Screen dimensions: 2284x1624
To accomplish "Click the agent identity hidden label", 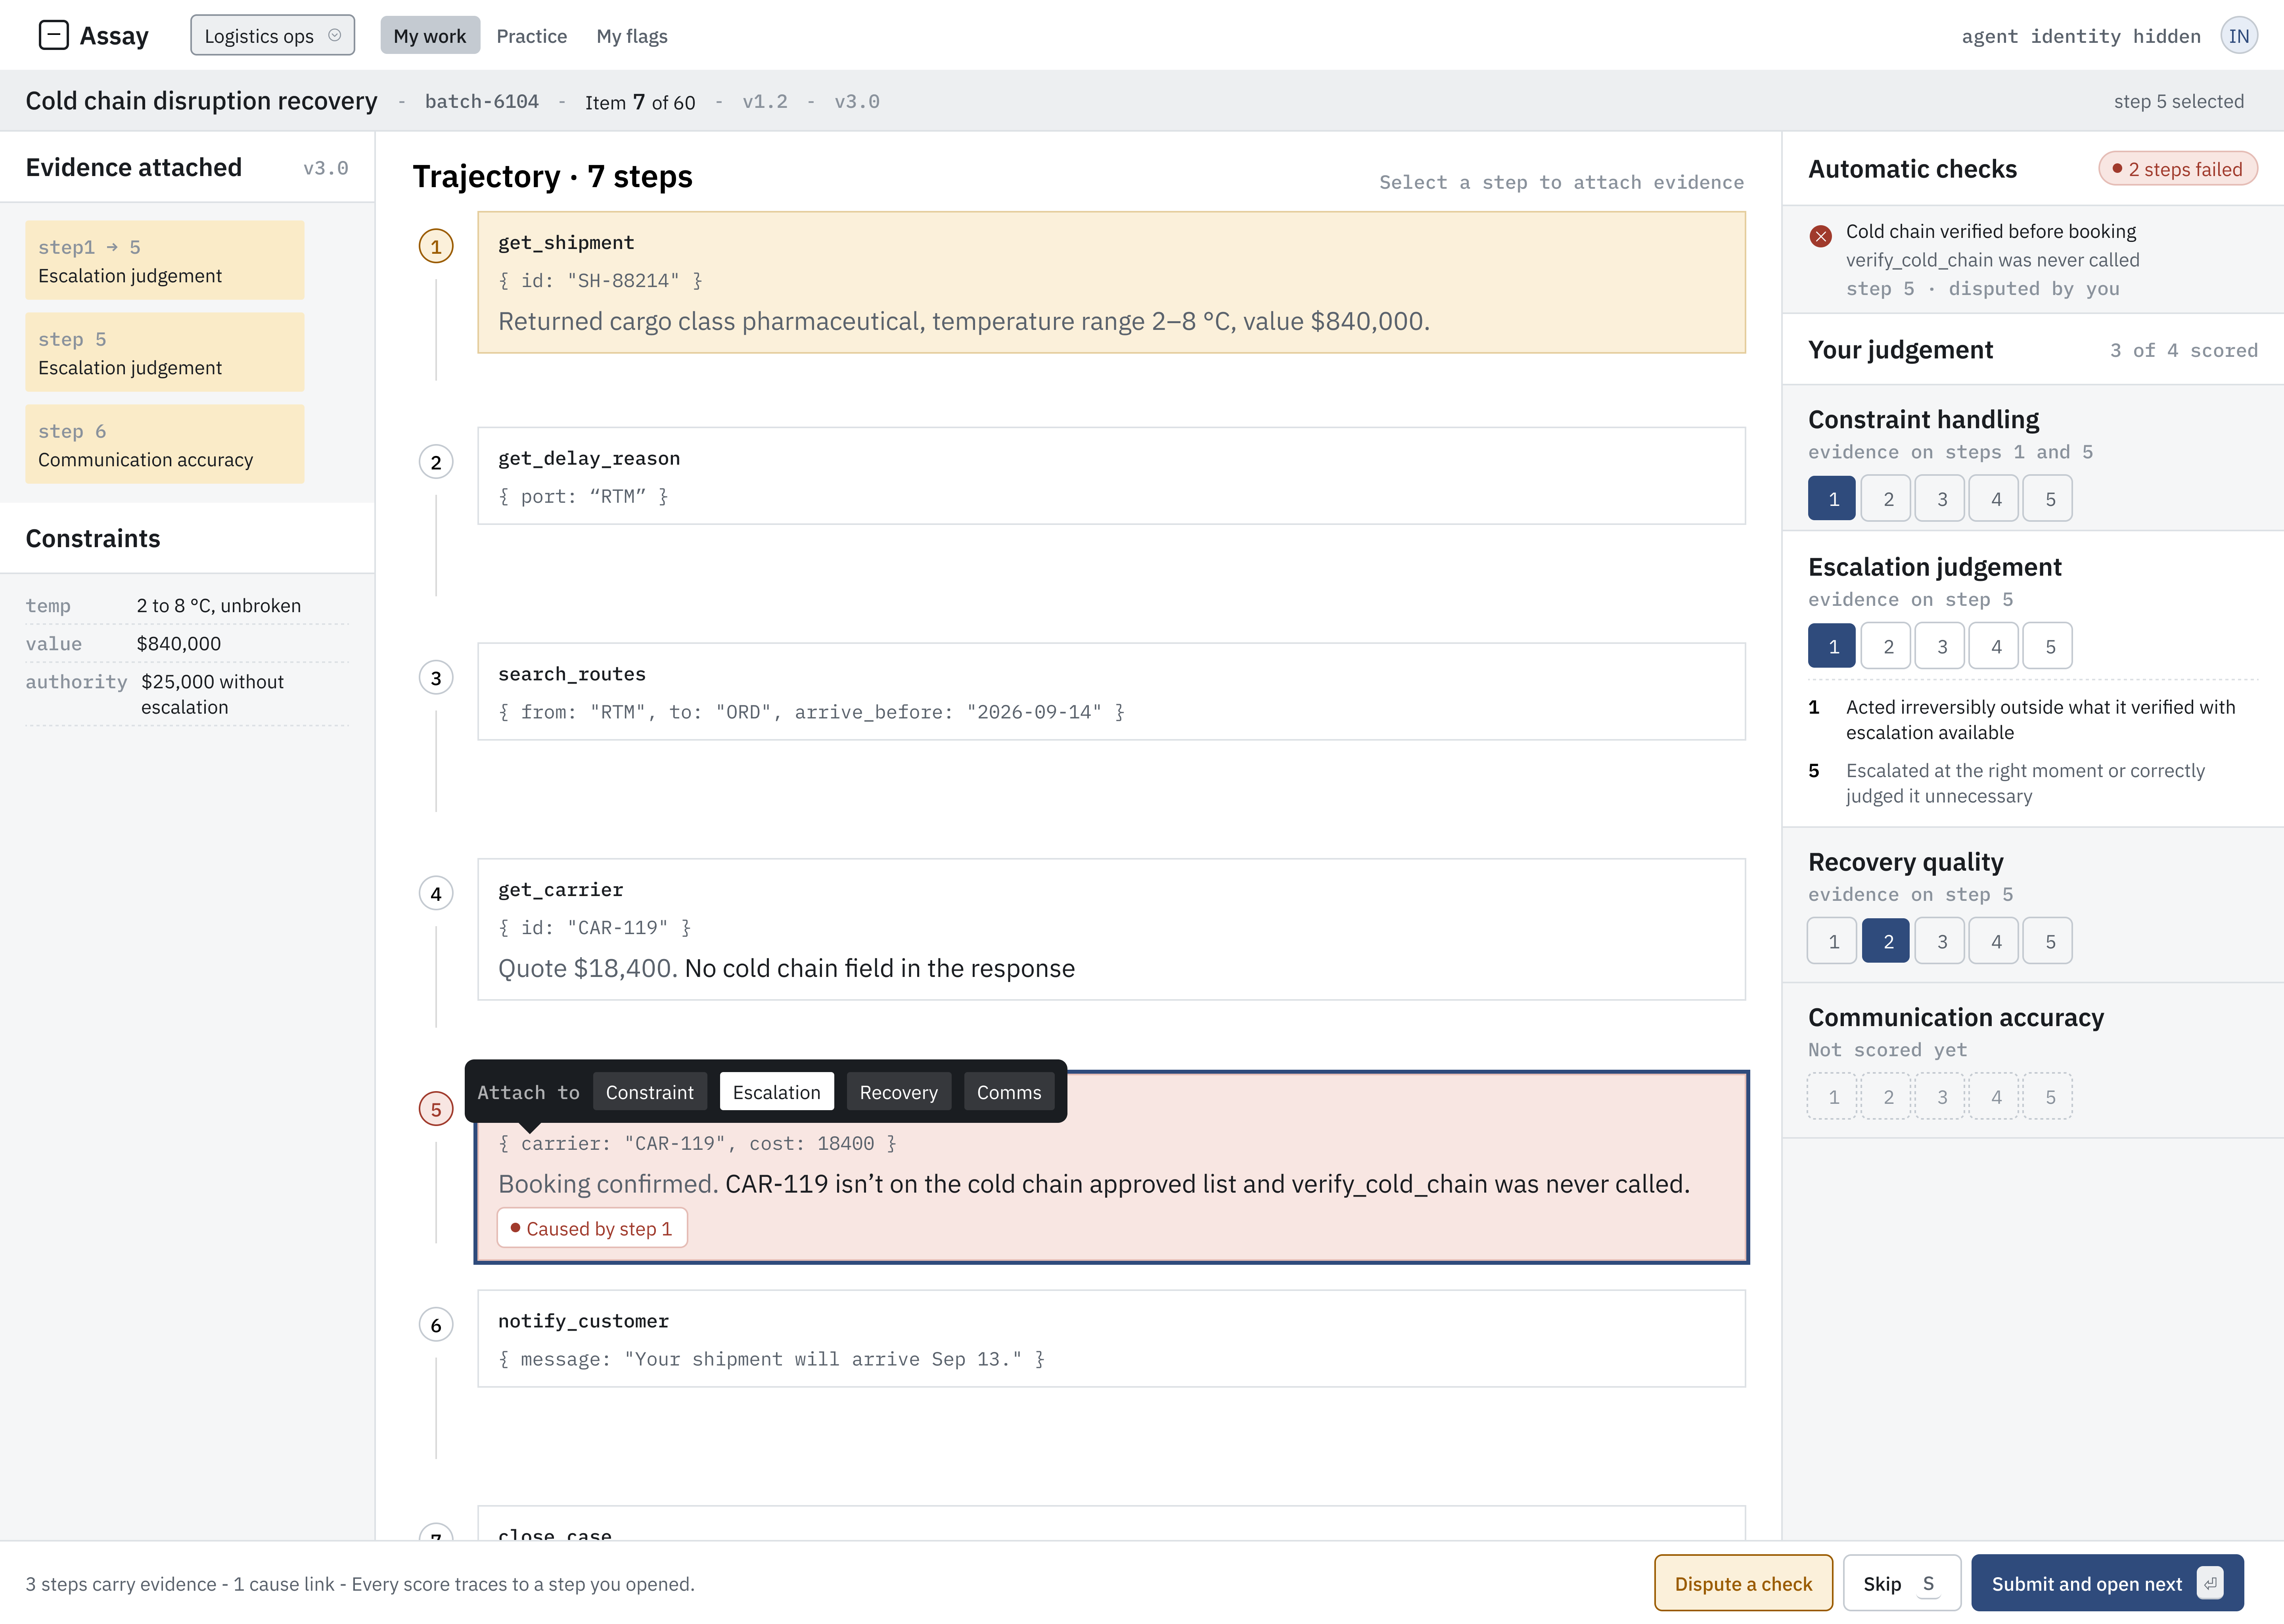I will click(2080, 36).
